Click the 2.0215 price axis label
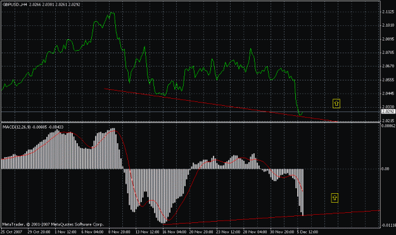 tap(388, 120)
